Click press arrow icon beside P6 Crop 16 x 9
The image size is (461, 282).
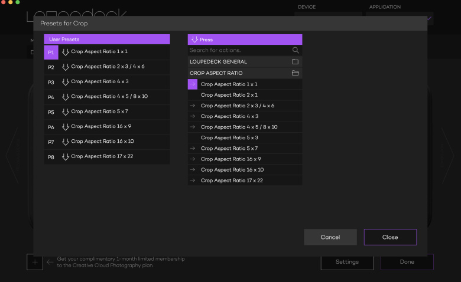(66, 127)
